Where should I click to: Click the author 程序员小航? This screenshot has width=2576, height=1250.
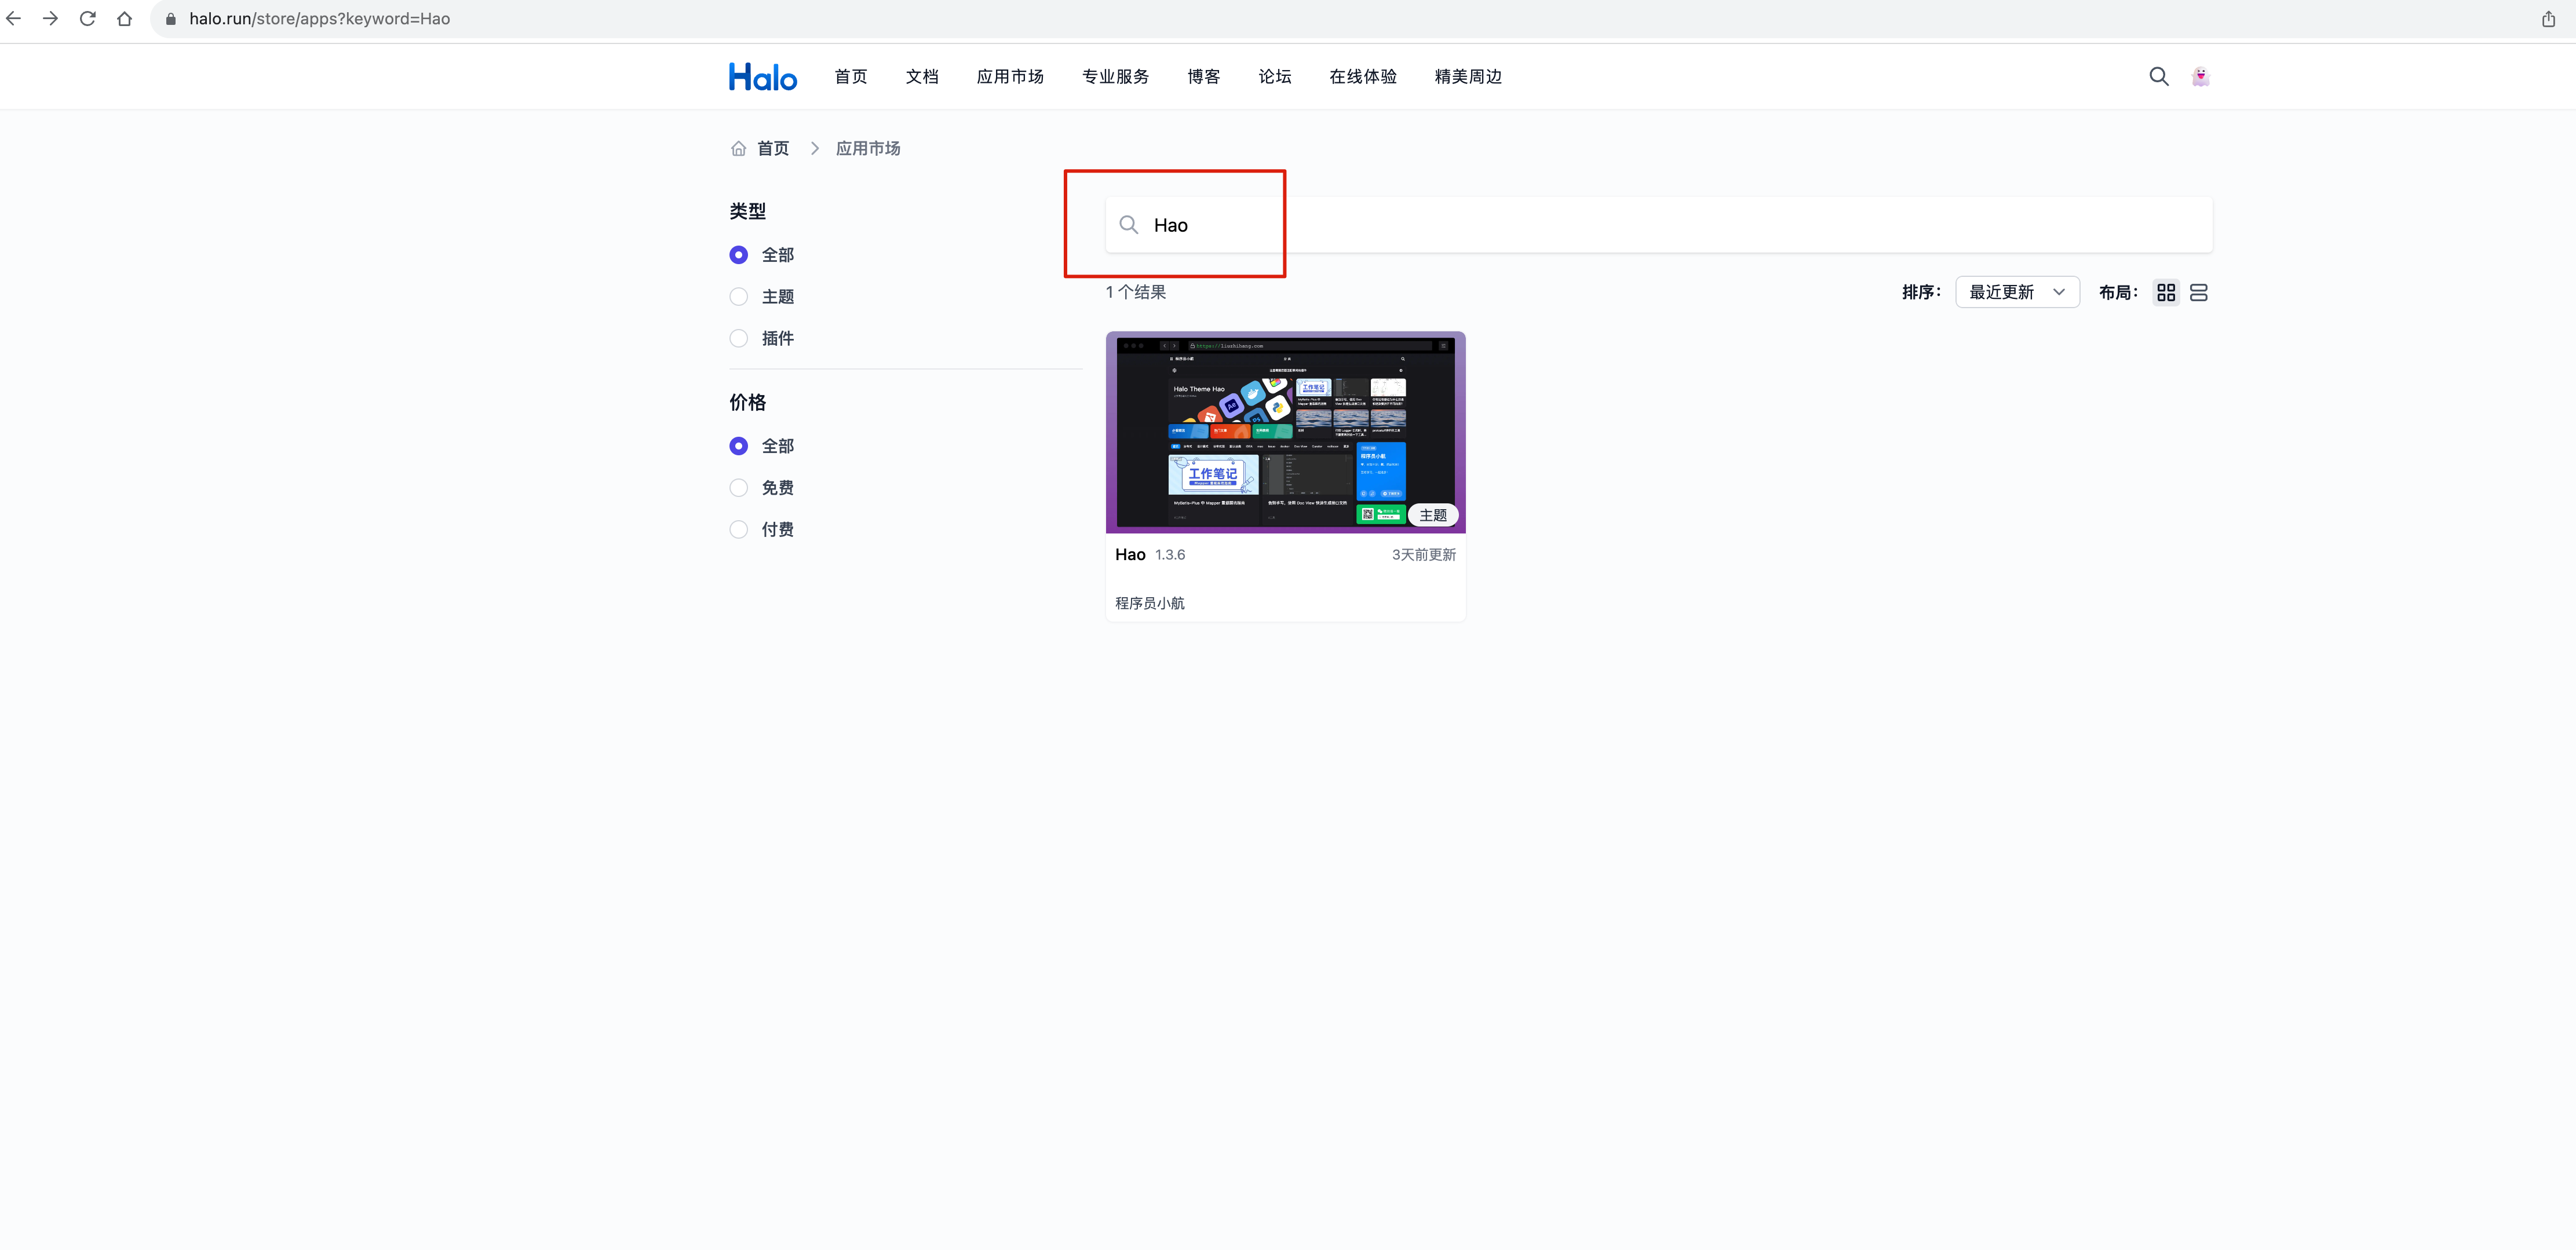tap(1150, 603)
